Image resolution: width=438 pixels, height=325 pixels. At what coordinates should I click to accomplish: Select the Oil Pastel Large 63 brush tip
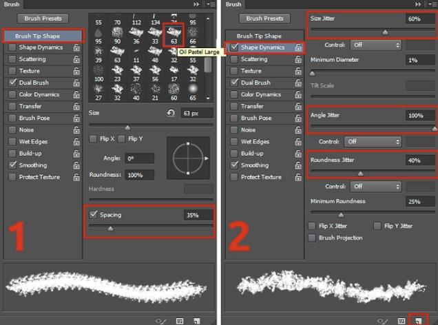click(x=174, y=35)
